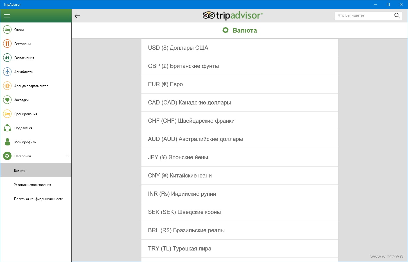The height and width of the screenshot is (262, 408).
Task: Click the Валюта page header gear icon
Action: coord(226,30)
